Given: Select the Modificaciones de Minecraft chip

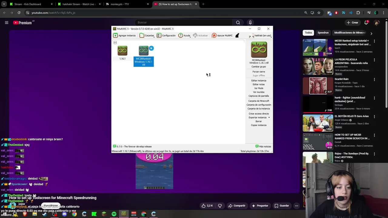Looking at the screenshot, I should [x=350, y=33].
